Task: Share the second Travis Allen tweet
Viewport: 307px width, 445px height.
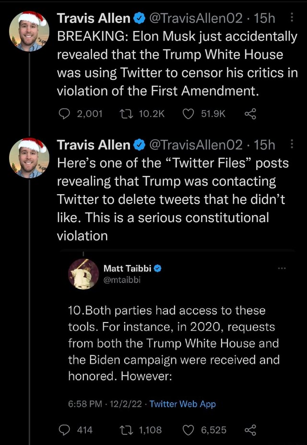Action: pyautogui.click(x=250, y=430)
